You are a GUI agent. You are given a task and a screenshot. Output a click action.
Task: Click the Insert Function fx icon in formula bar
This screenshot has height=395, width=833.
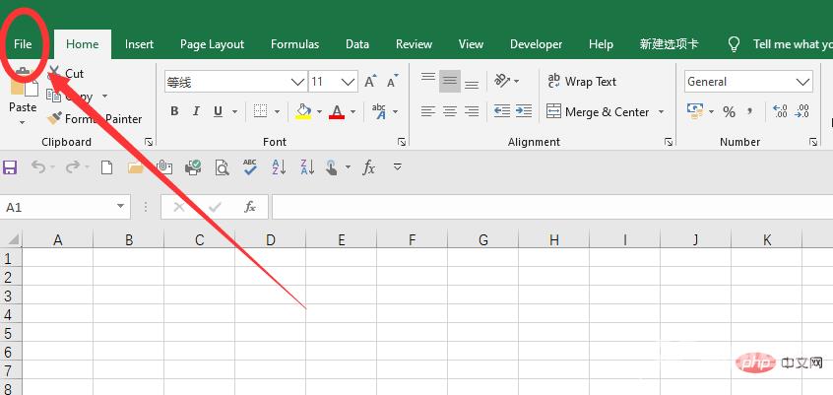click(x=250, y=207)
